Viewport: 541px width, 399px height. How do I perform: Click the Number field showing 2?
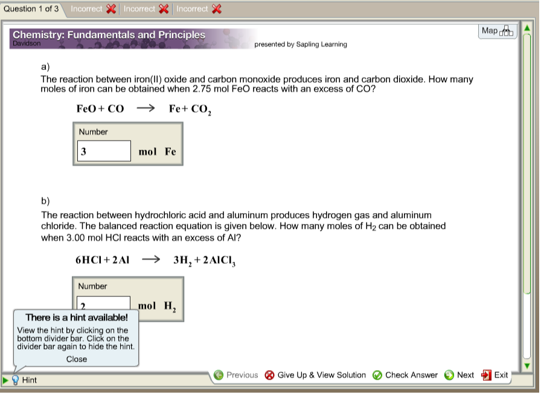104,301
